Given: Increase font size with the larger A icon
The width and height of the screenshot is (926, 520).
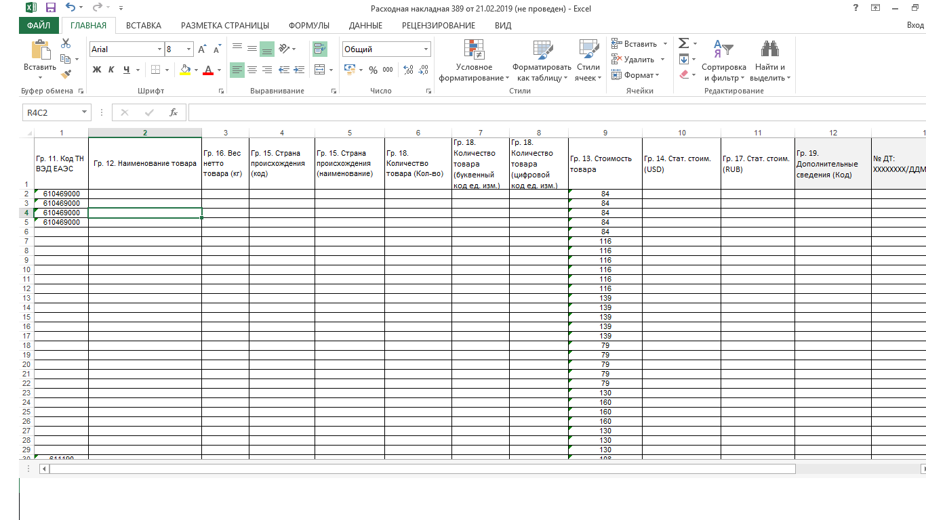Looking at the screenshot, I should pos(202,49).
